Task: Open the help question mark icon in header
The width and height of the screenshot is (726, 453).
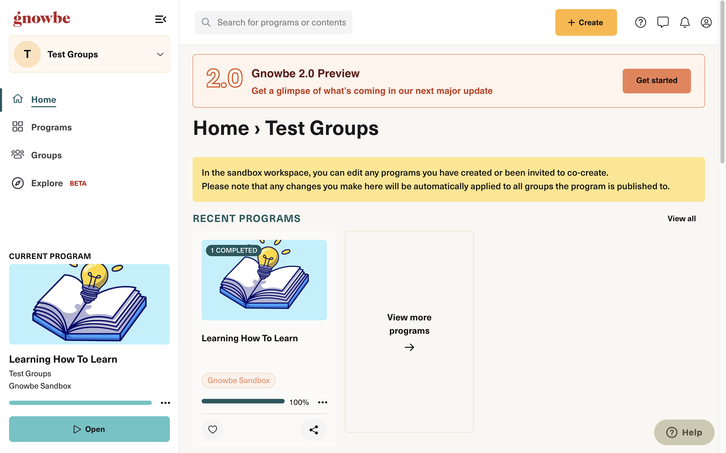Action: (641, 22)
